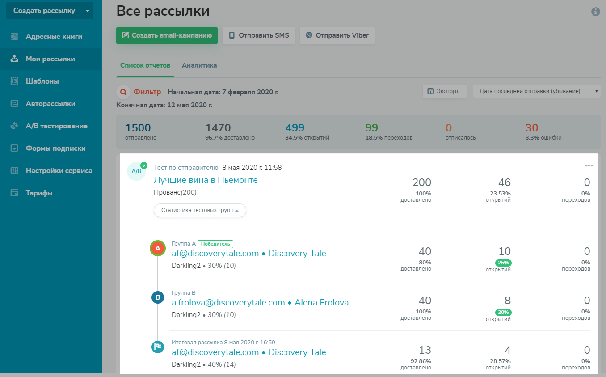The height and width of the screenshot is (377, 606).
Task: Click the A/B test badge icon
Action: (136, 171)
